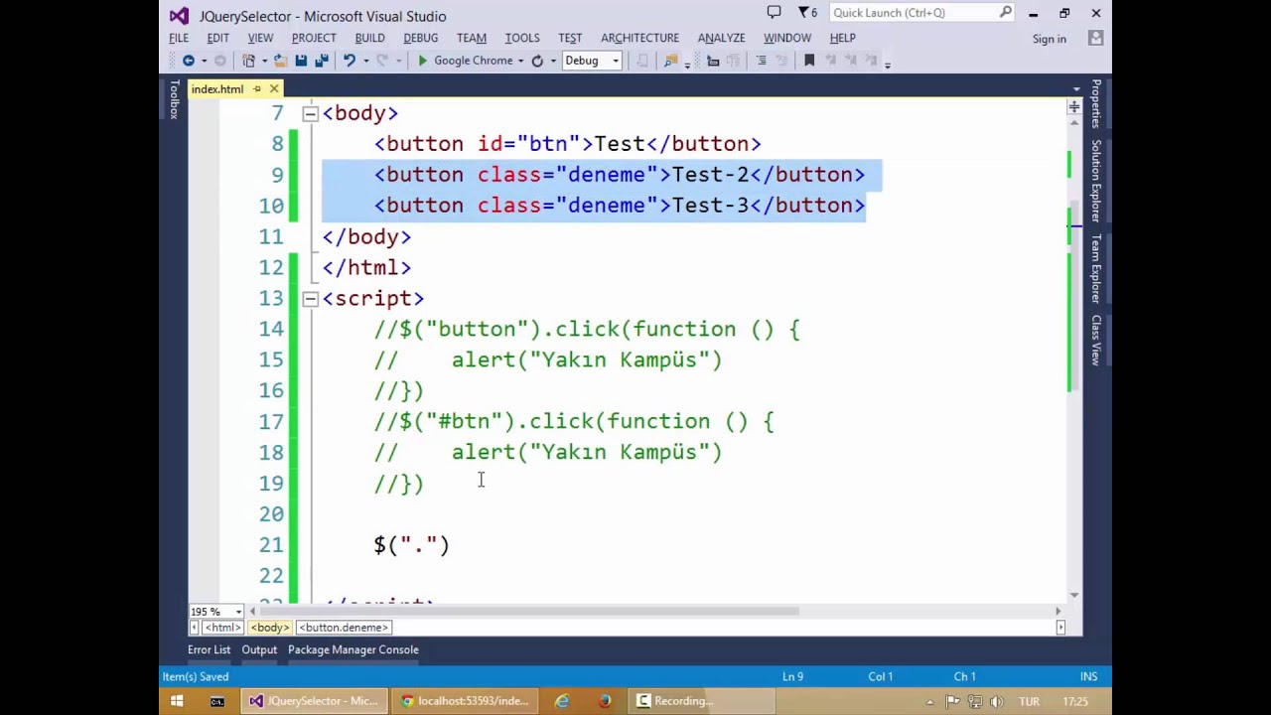
Task: Undo the last edit
Action: pos(350,61)
